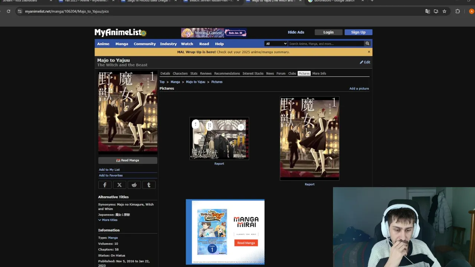
Task: Open the Anime navigation menu
Action: tap(103, 44)
